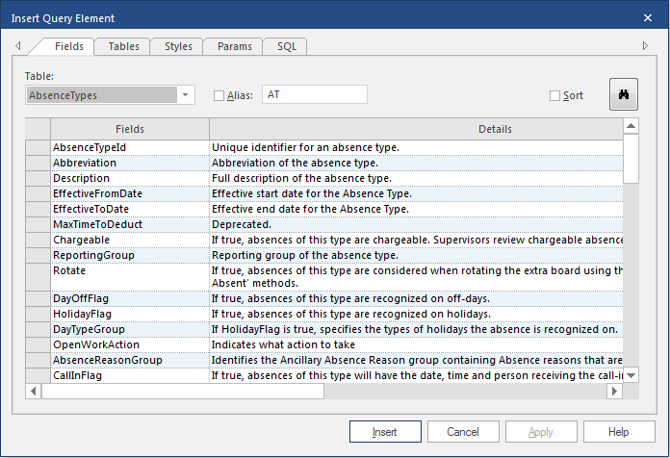This screenshot has height=458, width=670.
Task: Click 'Indicates what action to take' cell
Action: tap(416, 344)
